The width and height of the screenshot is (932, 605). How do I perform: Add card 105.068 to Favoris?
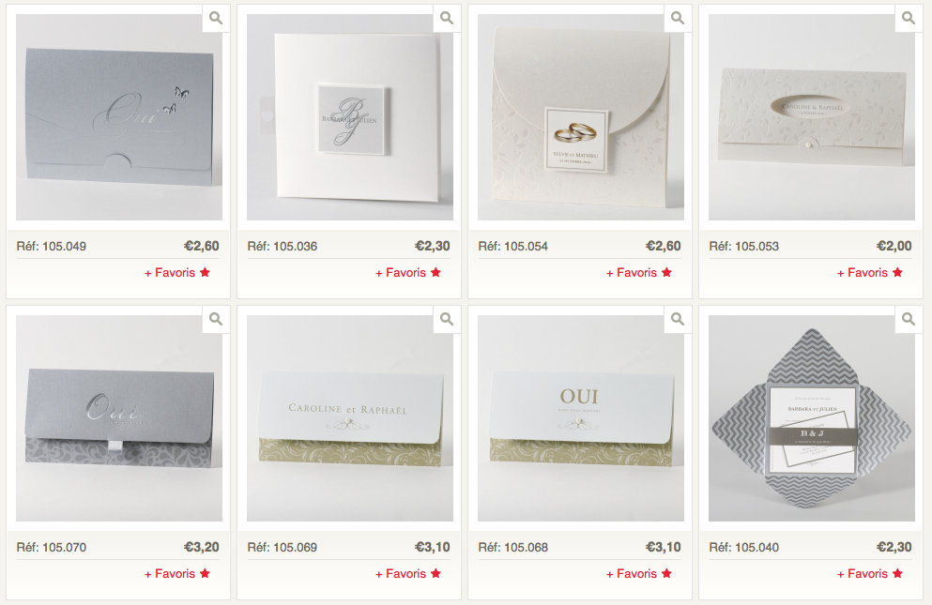click(639, 574)
